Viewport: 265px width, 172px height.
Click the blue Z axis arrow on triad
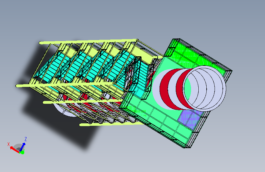[23, 147]
